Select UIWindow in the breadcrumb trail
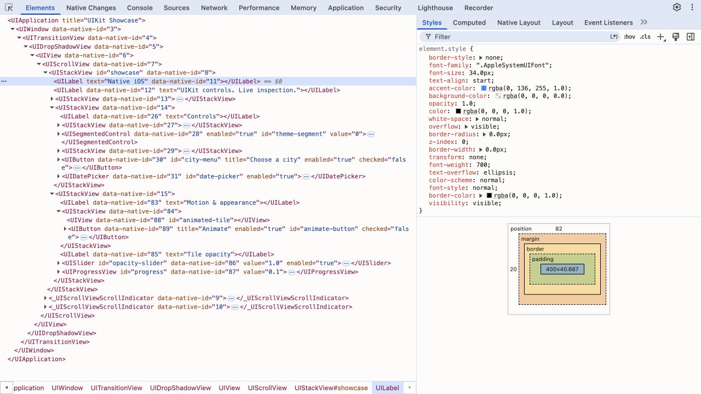Screen dimensions: 701x394 point(67,388)
